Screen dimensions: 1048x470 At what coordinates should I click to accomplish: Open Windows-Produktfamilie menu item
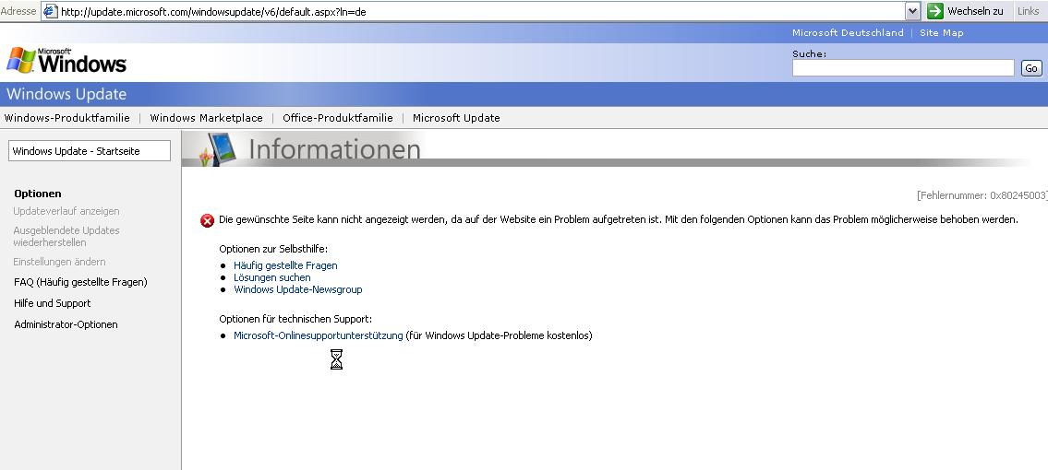pos(67,118)
